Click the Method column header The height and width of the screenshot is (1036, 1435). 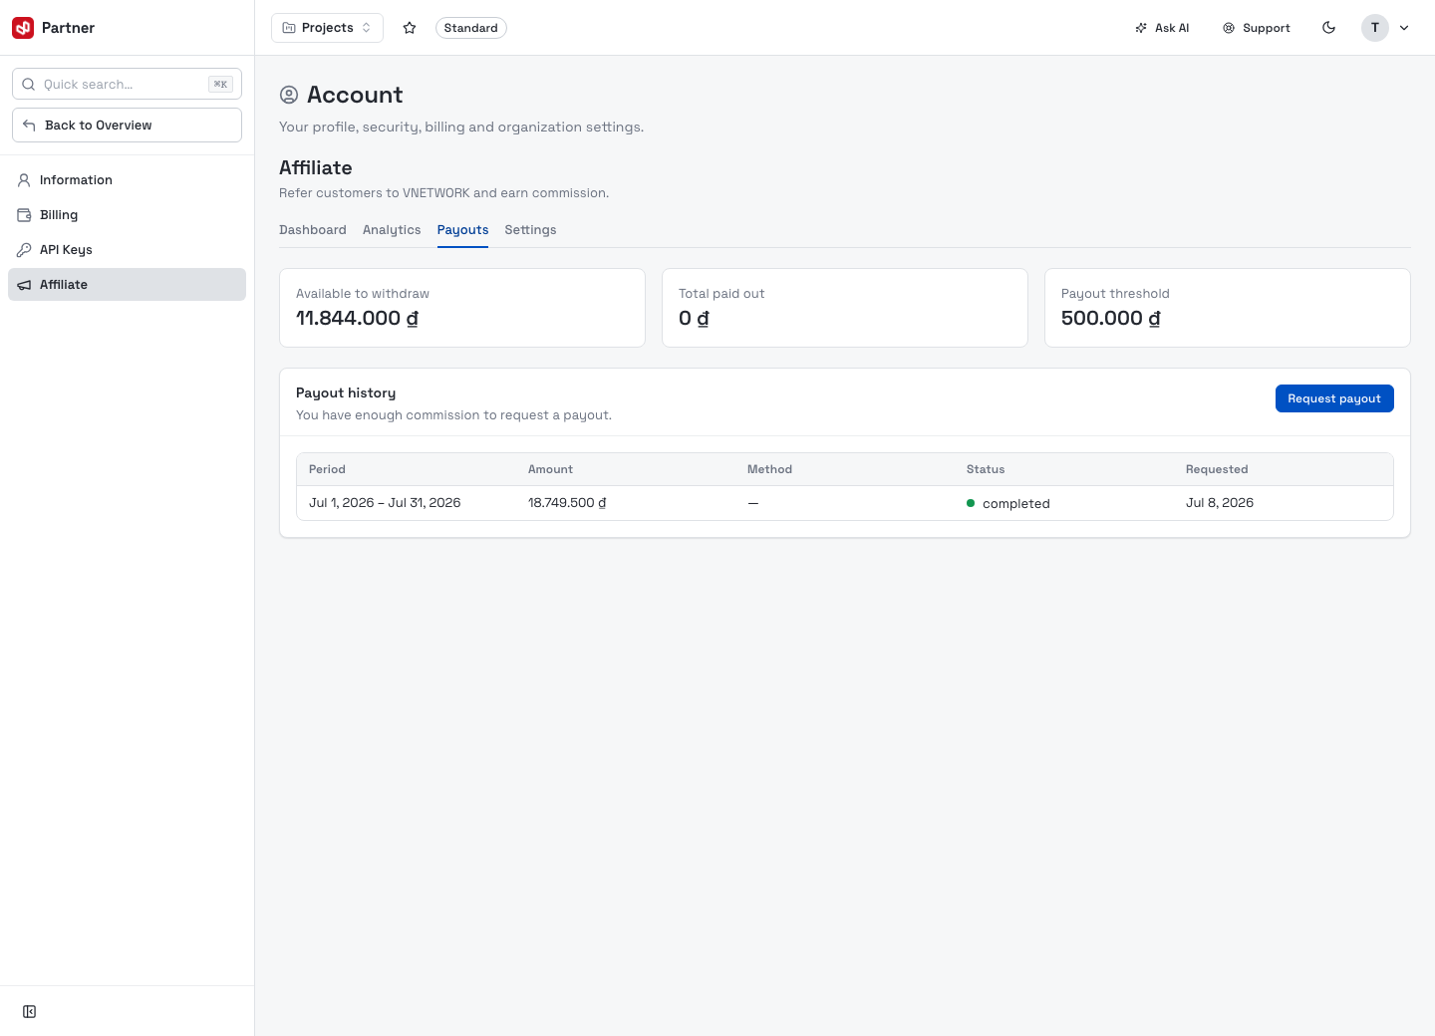[x=769, y=469]
